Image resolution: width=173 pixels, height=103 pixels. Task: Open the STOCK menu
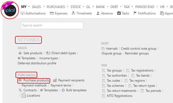click(76, 7)
